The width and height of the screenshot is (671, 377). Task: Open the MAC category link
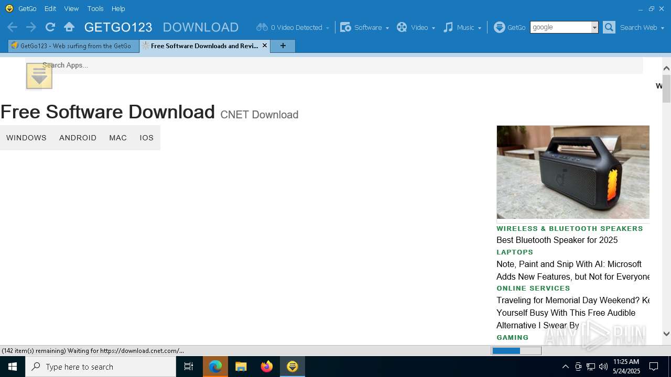coord(118,138)
